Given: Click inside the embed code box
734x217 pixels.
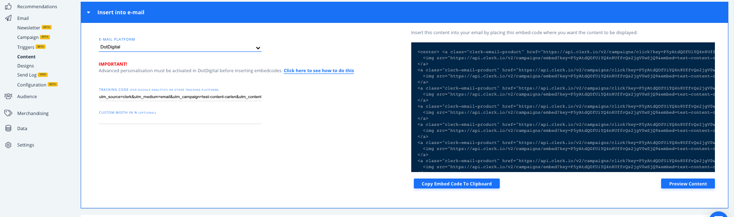Looking at the screenshot, I should coord(563,107).
